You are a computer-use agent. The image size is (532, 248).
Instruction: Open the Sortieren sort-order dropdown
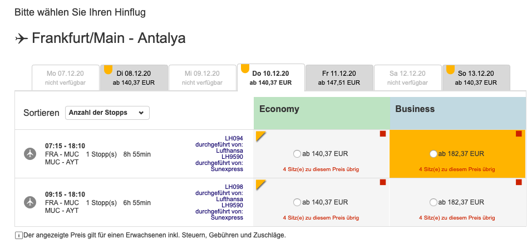pos(107,113)
